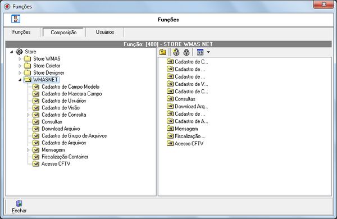Click the Store WMAS folder icon
This screenshot has width=337, height=219.
click(28, 58)
